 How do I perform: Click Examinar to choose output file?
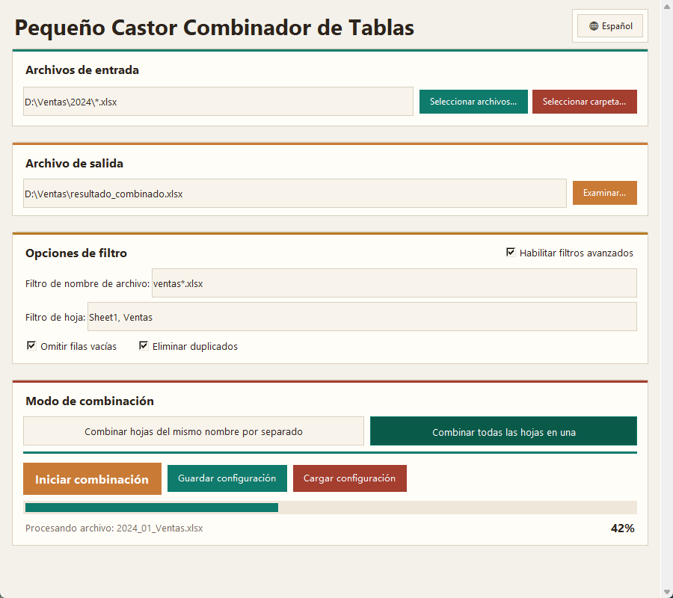pyautogui.click(x=605, y=193)
